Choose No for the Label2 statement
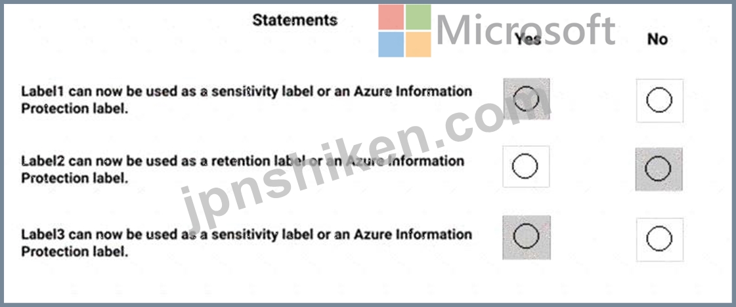This screenshot has height=307, width=736. click(x=658, y=169)
